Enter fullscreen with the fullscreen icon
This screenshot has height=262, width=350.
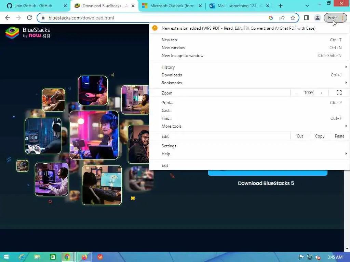pos(339,93)
